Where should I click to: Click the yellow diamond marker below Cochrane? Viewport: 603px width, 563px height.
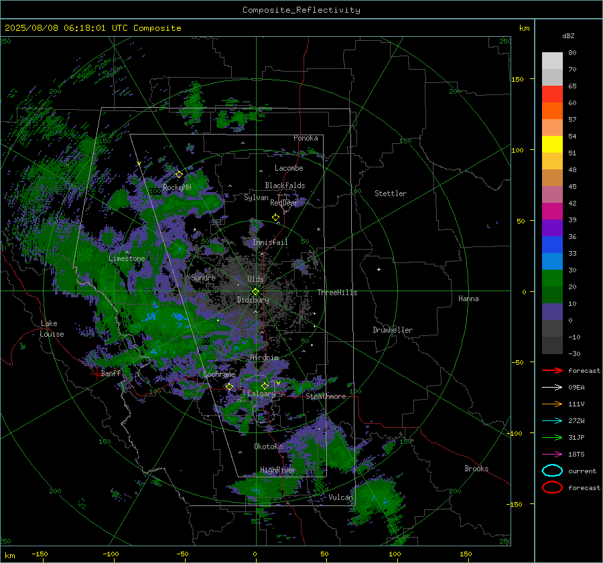[229, 387]
